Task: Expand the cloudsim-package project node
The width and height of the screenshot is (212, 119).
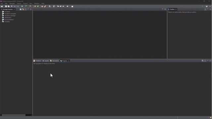Action: click(x=1, y=16)
